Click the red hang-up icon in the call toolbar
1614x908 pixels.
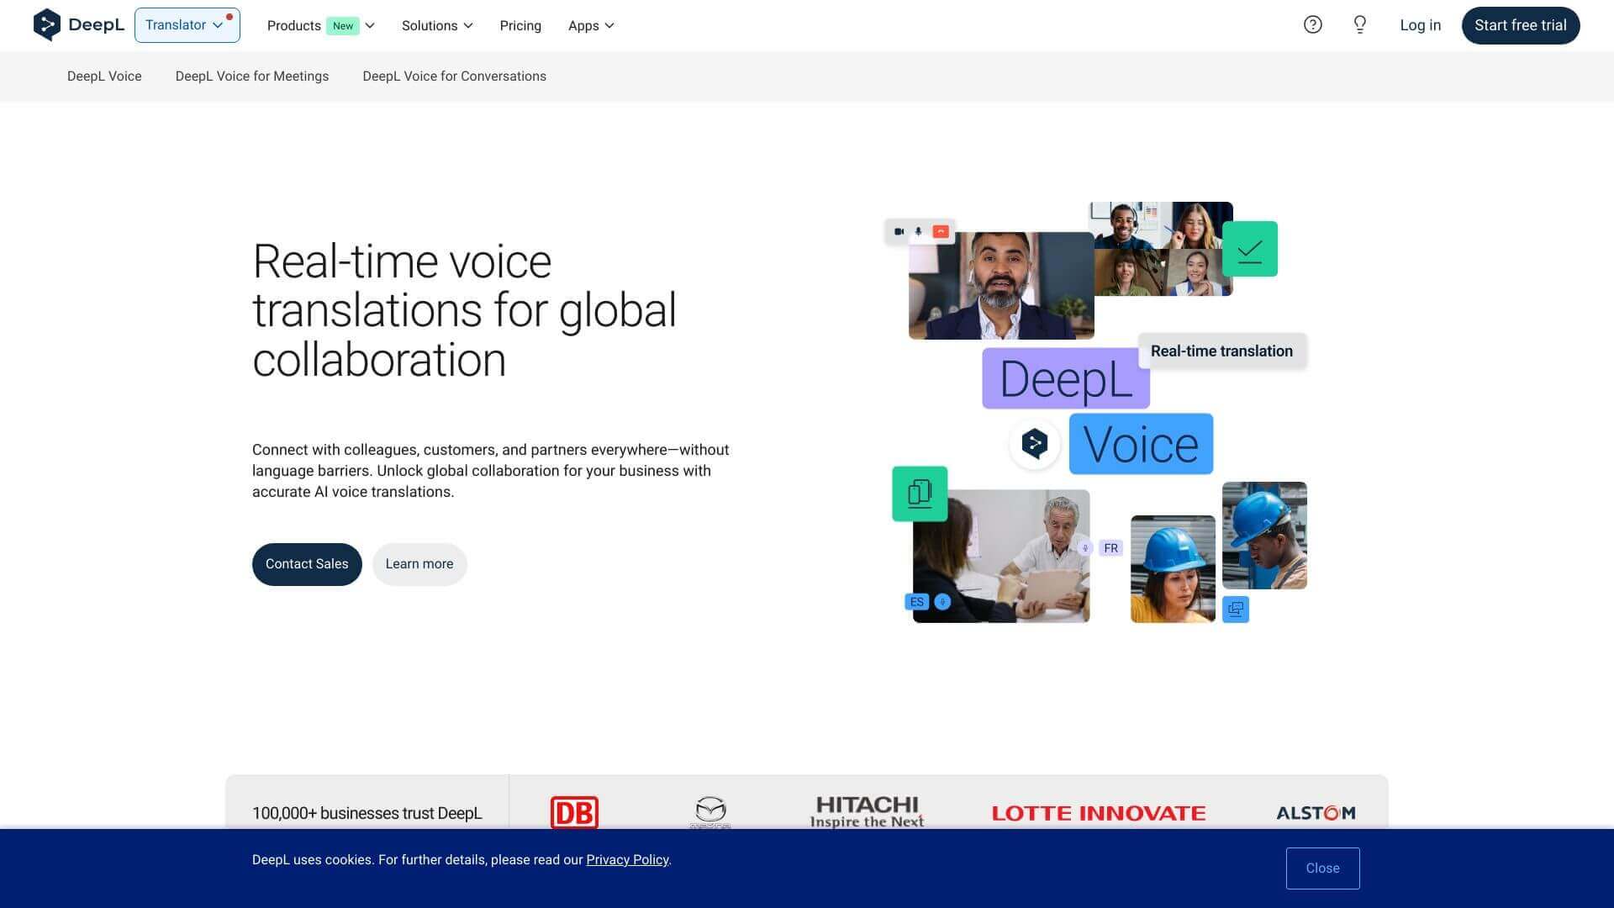pos(941,230)
